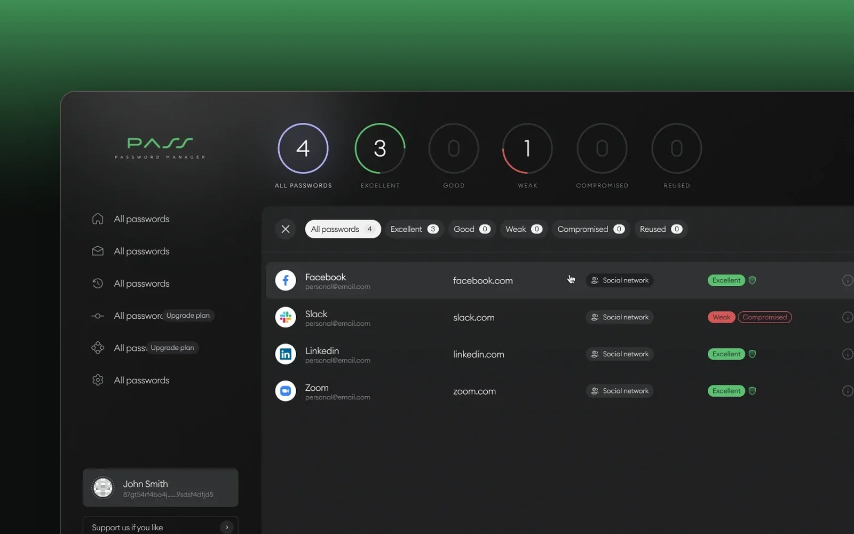Click the Facebook logo icon
This screenshot has width=854, height=534.
[286, 280]
